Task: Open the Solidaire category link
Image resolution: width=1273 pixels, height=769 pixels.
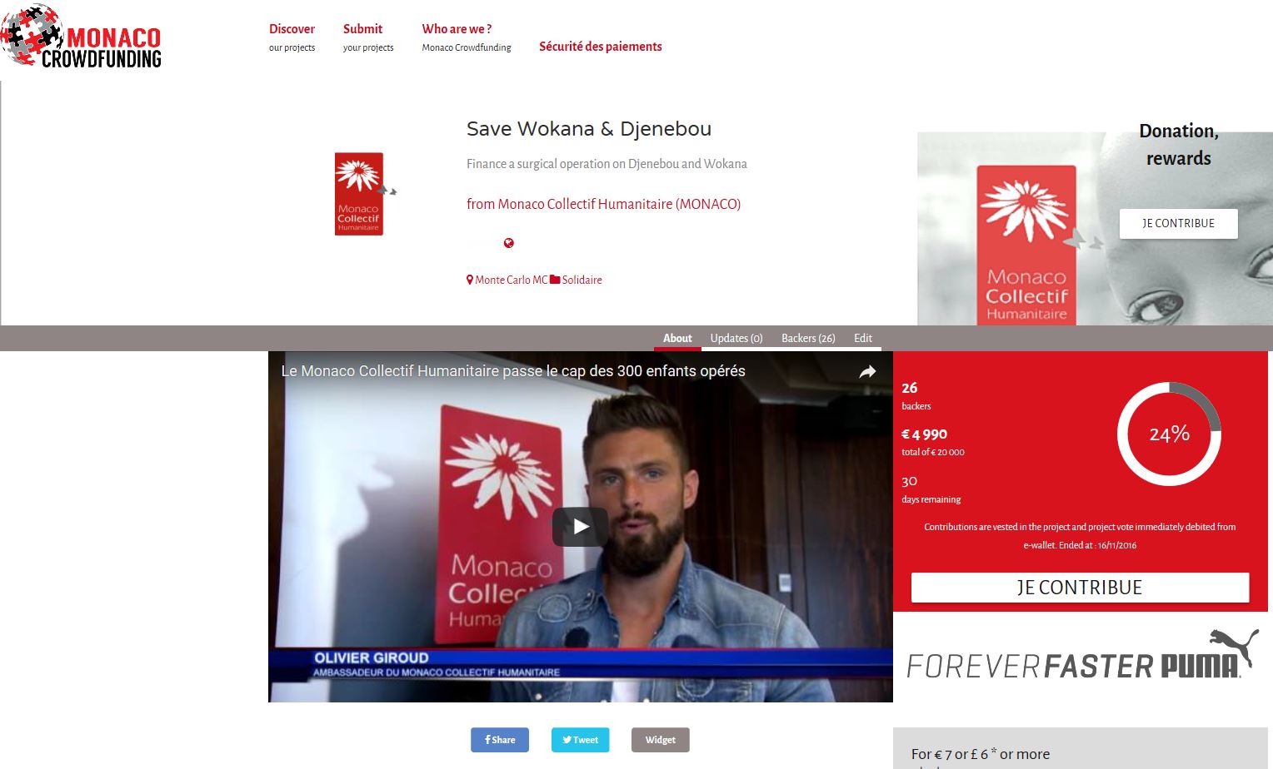Action: coord(577,280)
